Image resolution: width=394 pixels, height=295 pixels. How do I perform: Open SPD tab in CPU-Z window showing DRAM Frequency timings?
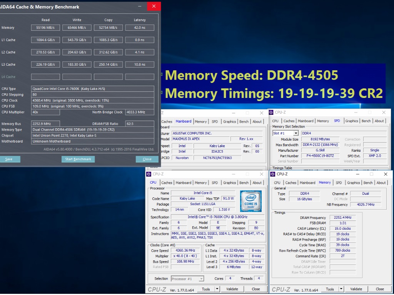(x=339, y=182)
